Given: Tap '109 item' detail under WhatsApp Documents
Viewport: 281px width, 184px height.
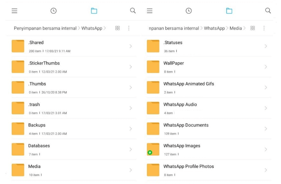Looking at the screenshot, I should (x=170, y=134).
